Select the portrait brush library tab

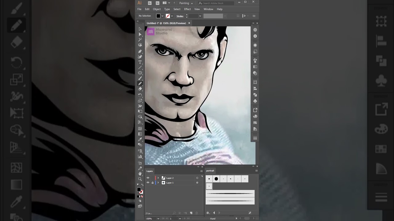click(210, 171)
